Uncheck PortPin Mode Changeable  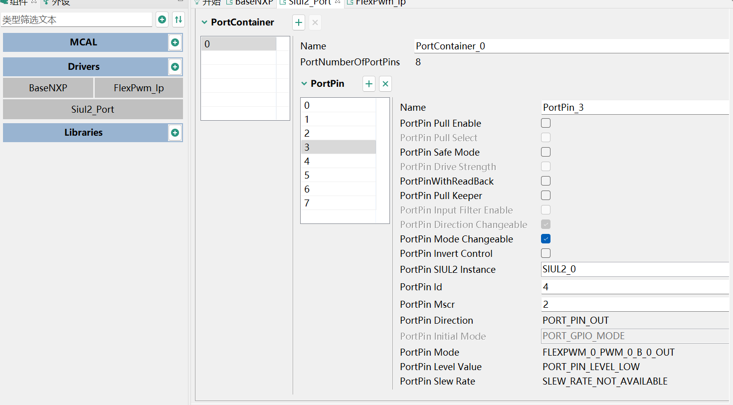[546, 238]
